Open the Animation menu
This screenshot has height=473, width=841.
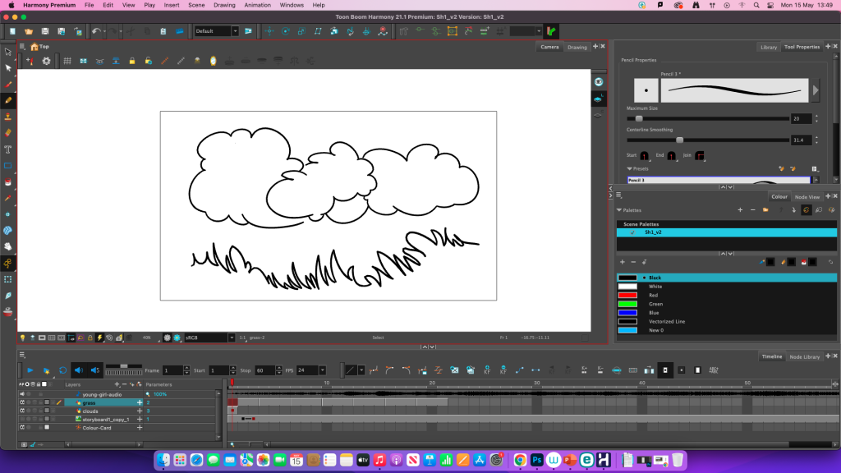coord(257,5)
